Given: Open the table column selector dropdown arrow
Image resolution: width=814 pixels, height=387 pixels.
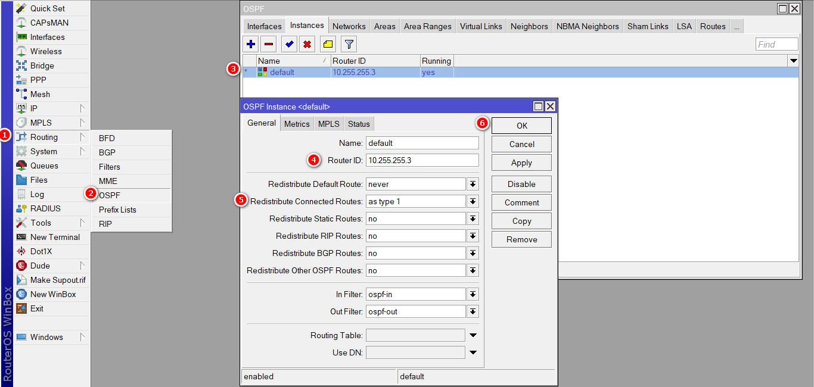Looking at the screenshot, I should tap(793, 61).
